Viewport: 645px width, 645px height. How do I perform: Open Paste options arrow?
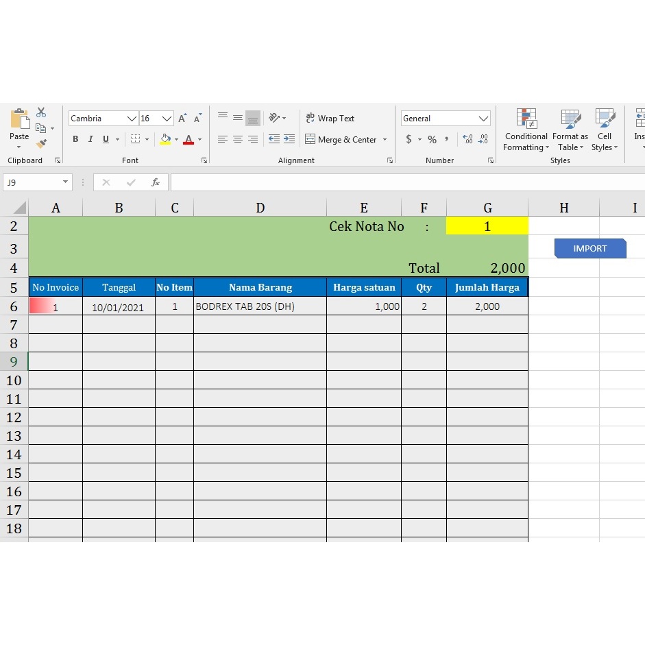tap(19, 147)
